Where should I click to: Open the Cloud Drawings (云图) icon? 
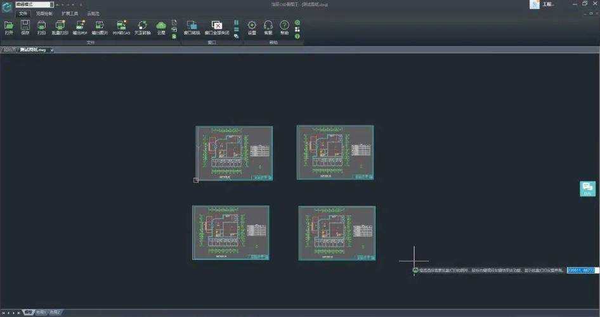[161, 25]
